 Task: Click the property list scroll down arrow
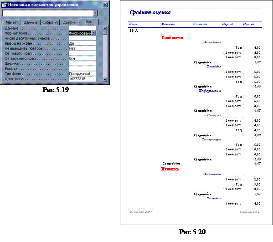coord(105,80)
